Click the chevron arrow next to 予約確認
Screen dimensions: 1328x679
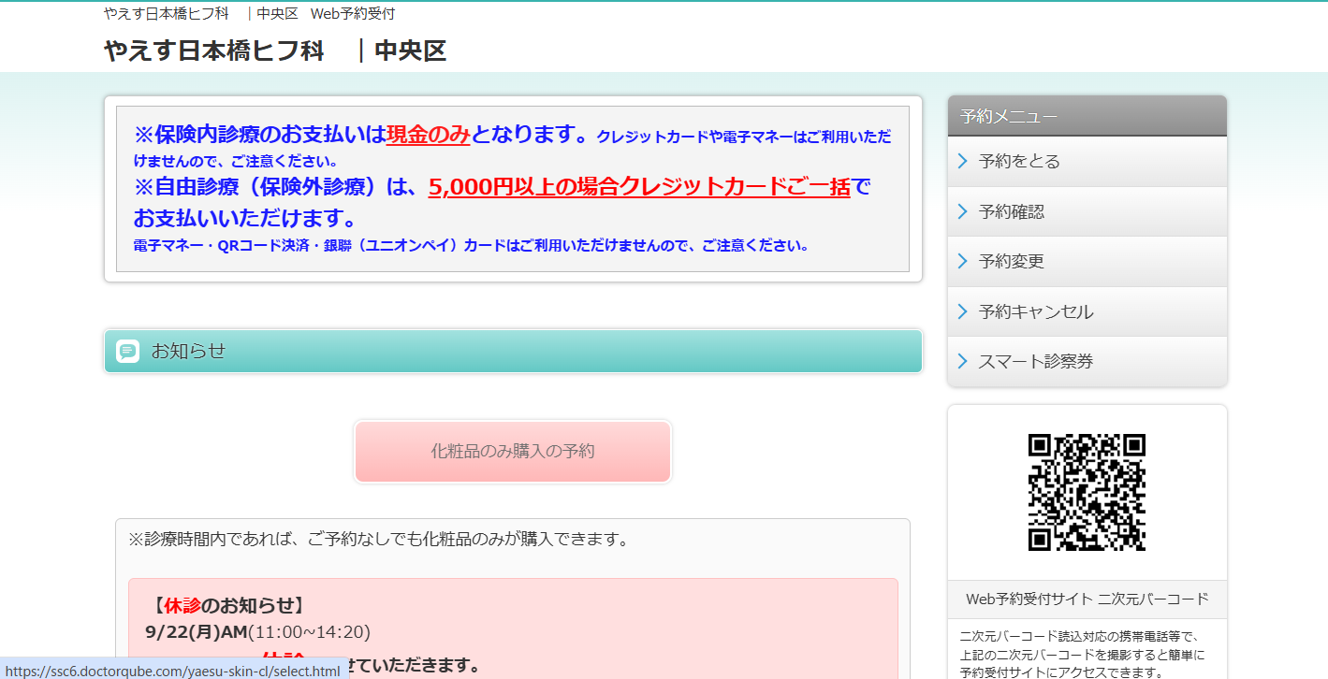coord(962,211)
